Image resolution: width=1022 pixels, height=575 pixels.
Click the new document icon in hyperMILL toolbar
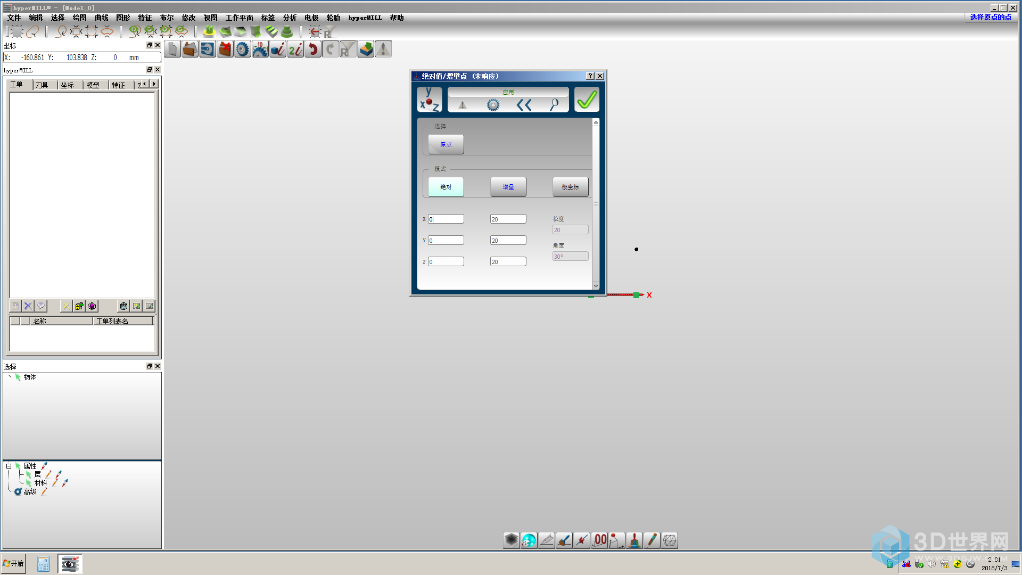click(172, 50)
